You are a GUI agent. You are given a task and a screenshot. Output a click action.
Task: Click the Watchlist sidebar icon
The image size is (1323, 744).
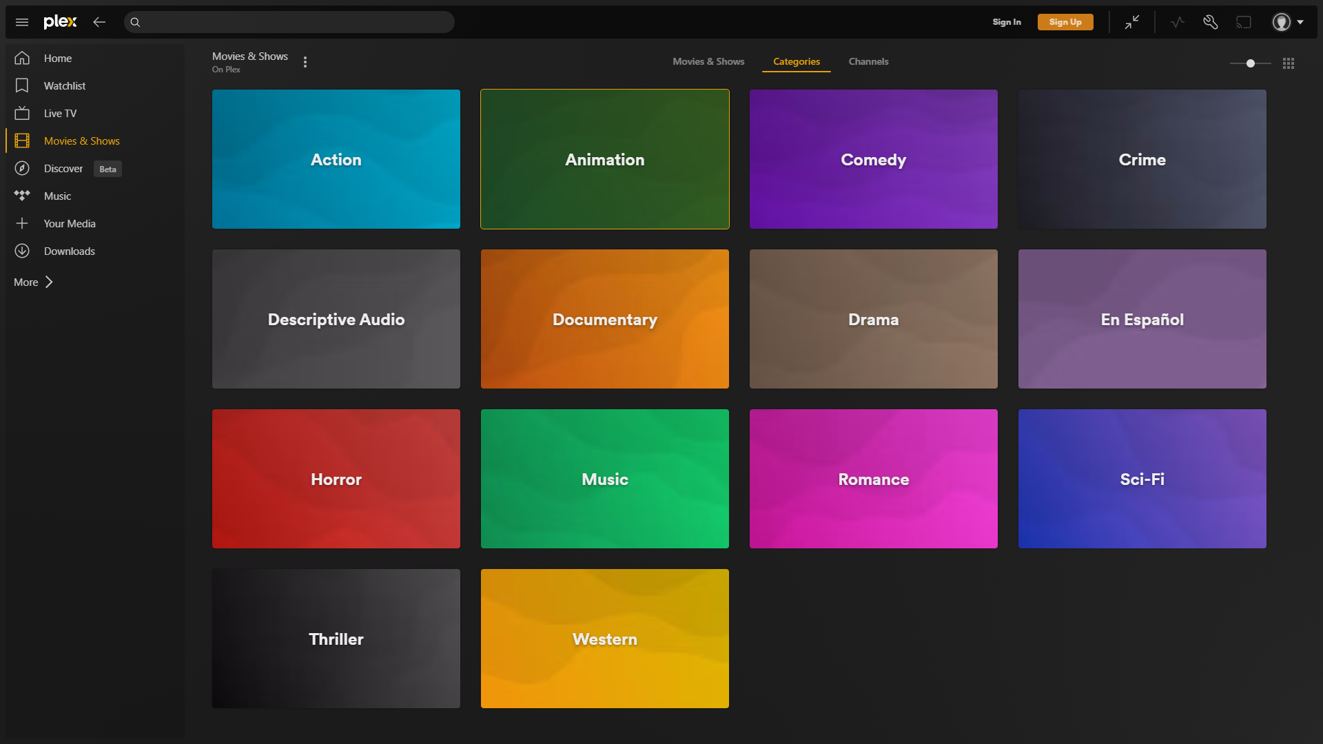[x=22, y=85]
